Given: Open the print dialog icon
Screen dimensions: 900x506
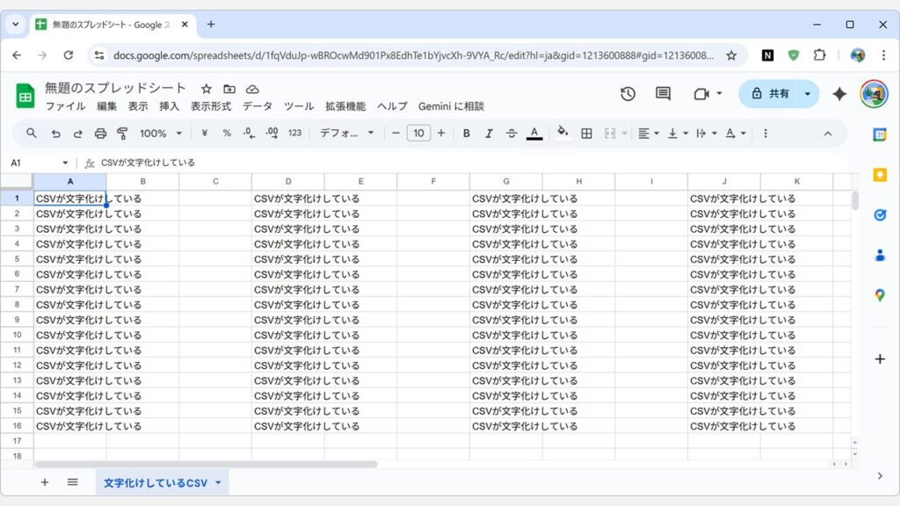Looking at the screenshot, I should (99, 133).
